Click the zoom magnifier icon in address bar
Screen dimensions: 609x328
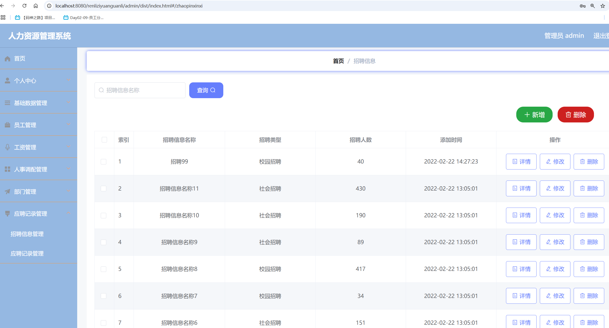click(x=592, y=6)
